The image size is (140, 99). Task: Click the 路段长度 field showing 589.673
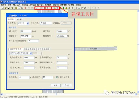click(x=26, y=36)
